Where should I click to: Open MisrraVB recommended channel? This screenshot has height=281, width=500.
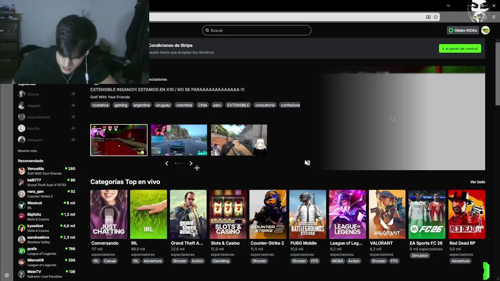click(46, 262)
